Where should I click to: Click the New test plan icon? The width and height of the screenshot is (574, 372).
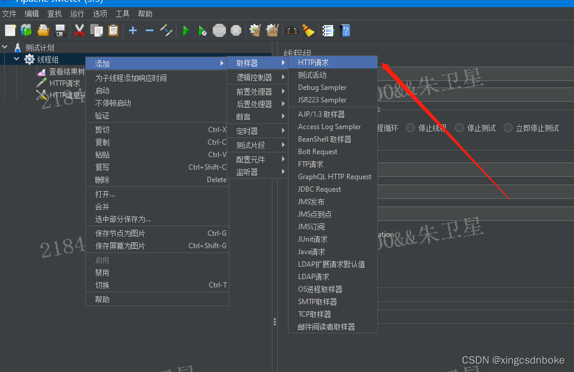tap(10, 30)
